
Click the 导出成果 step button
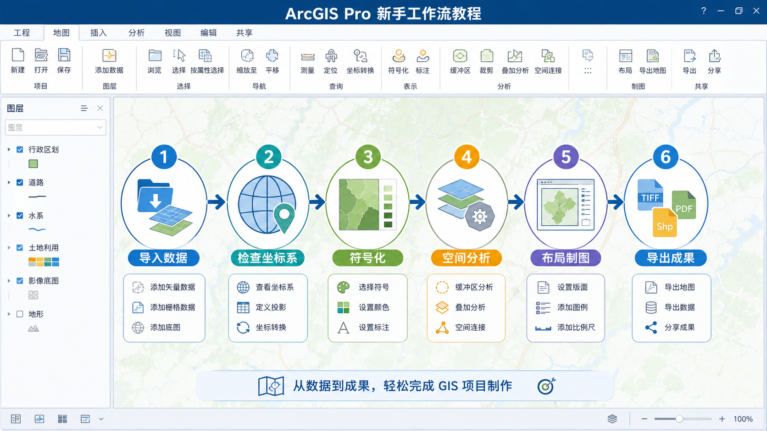(671, 258)
